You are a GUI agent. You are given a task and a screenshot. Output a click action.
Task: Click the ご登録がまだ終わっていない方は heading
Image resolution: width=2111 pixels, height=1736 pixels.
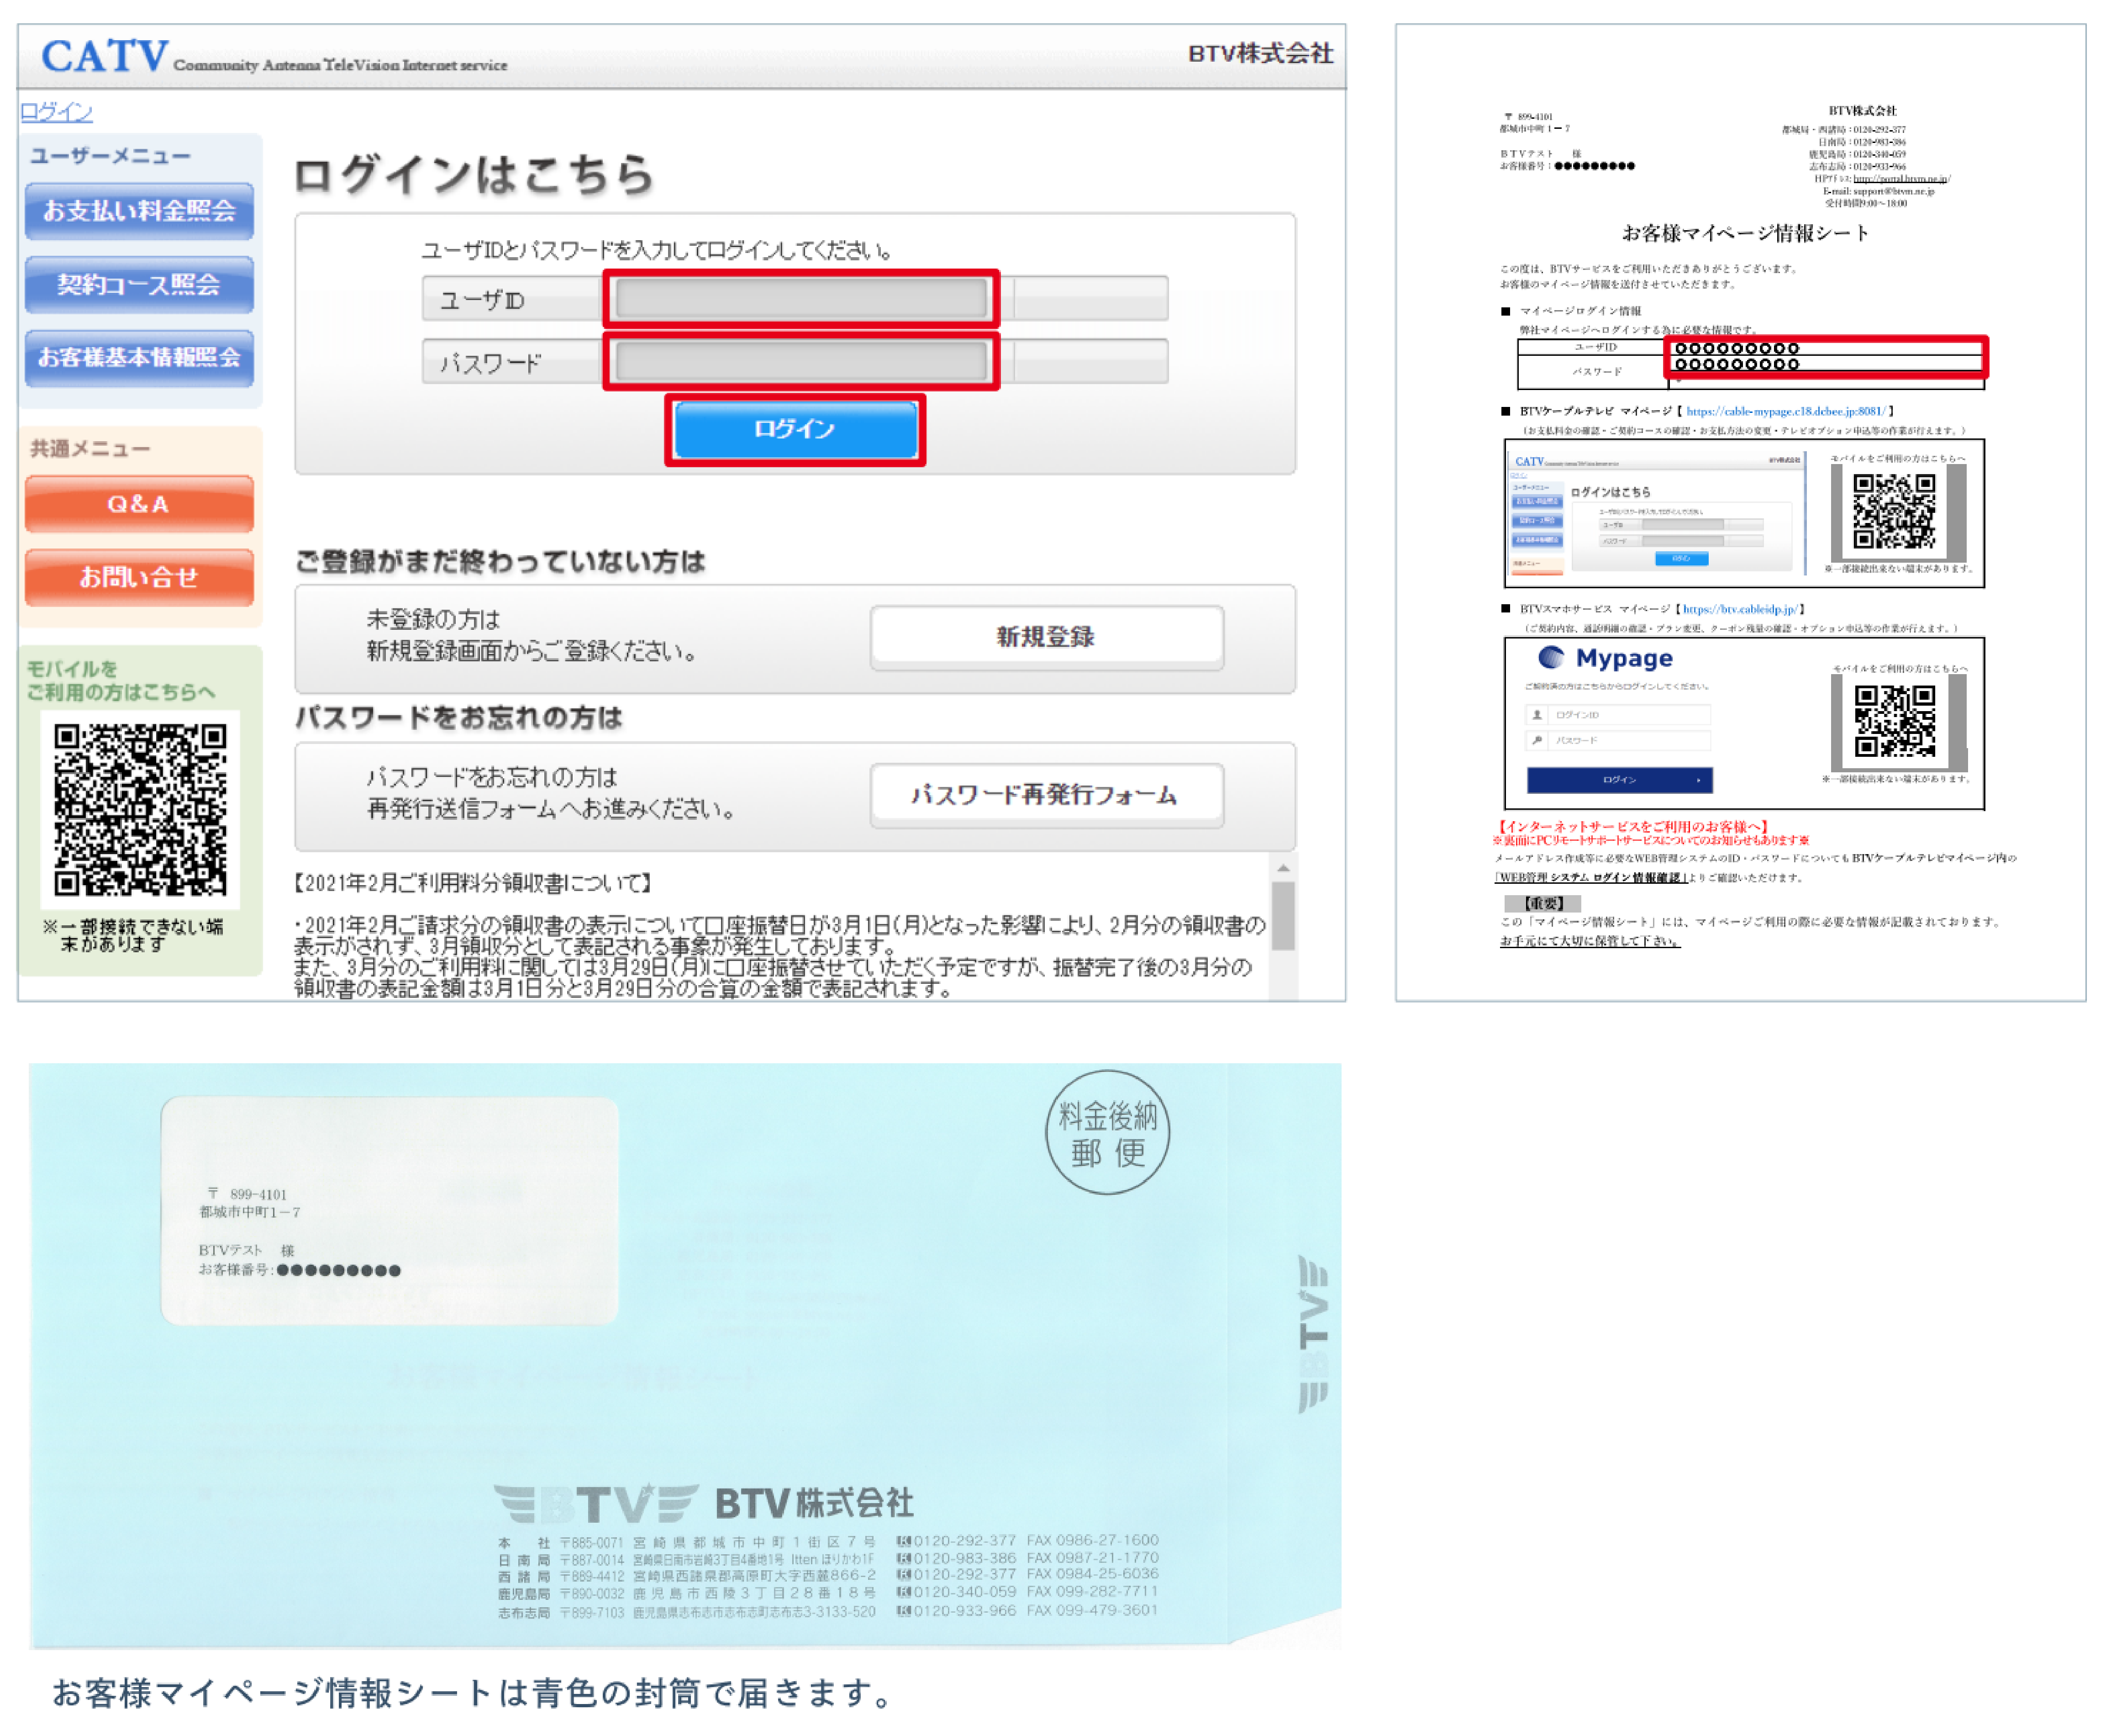click(x=501, y=562)
